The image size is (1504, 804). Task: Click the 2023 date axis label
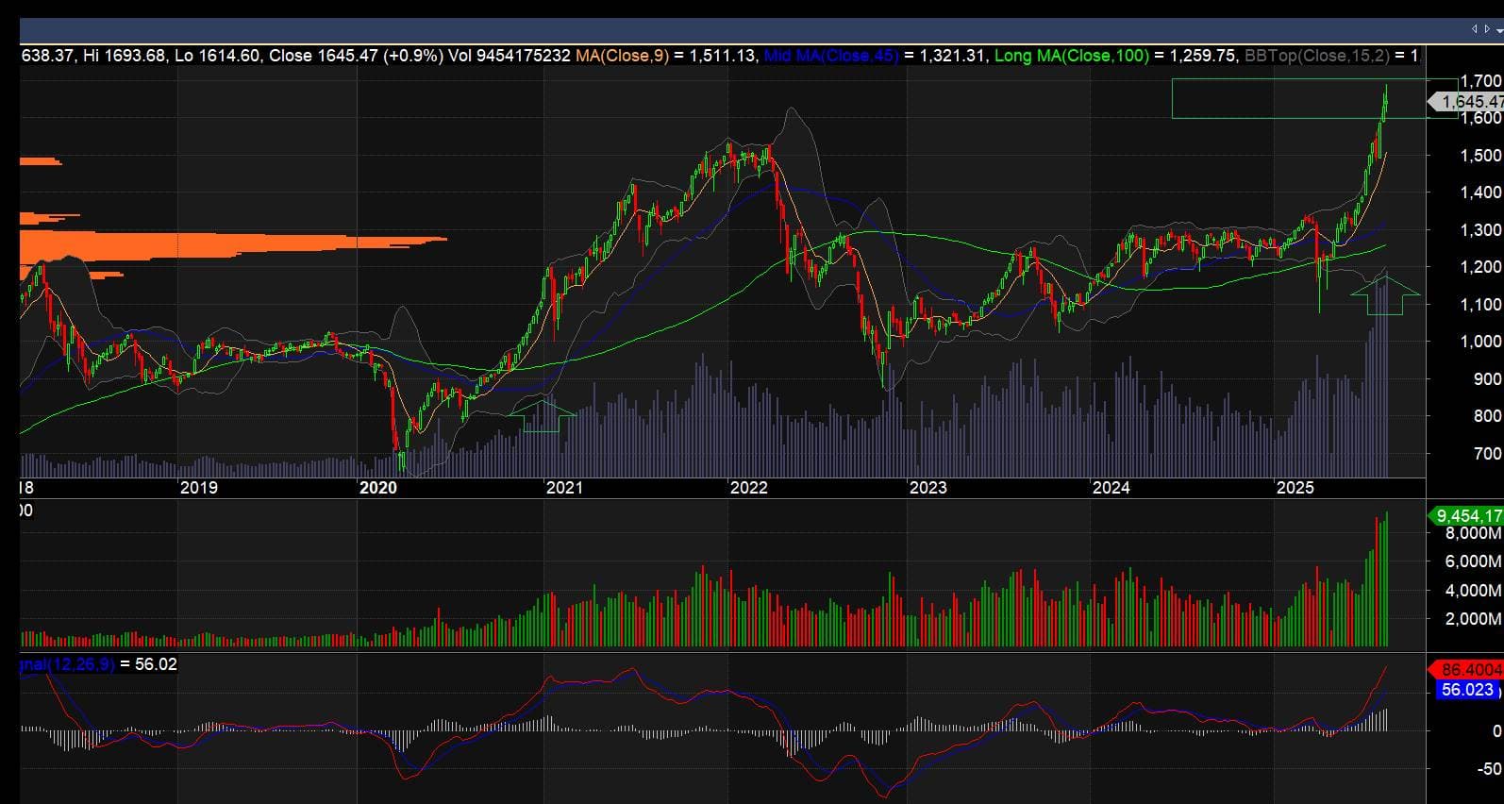click(927, 488)
